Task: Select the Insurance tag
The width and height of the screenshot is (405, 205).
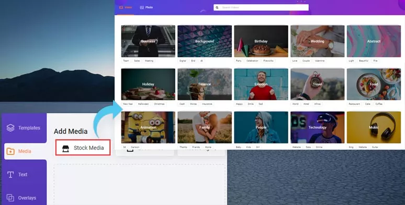Action: tap(207, 104)
